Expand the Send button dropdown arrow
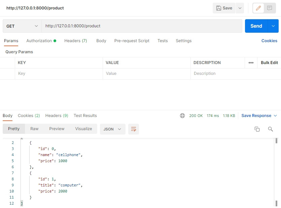 (x=273, y=26)
